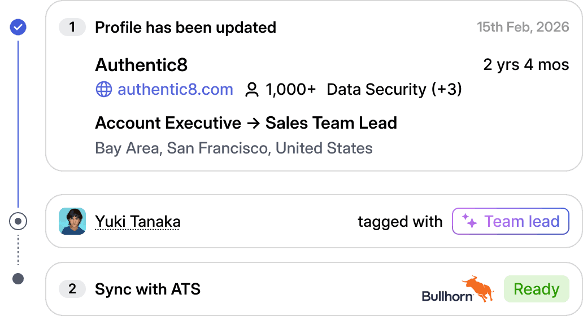The height and width of the screenshot is (325, 583).
Task: Click the Profile has been updated heading
Action: pos(185,27)
